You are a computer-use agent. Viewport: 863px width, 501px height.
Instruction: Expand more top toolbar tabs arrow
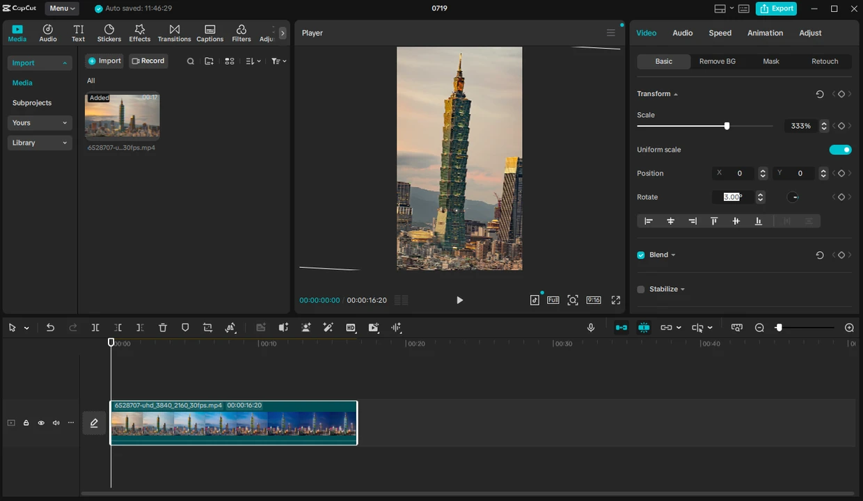(282, 33)
